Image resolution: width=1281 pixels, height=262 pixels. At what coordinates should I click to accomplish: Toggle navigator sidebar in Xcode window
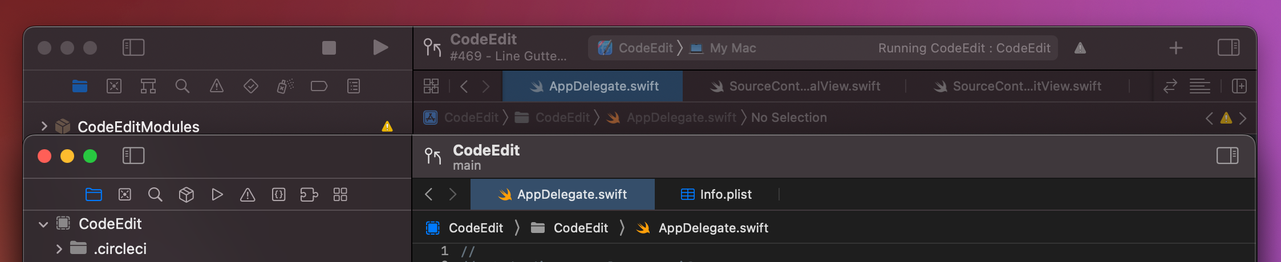click(x=133, y=47)
